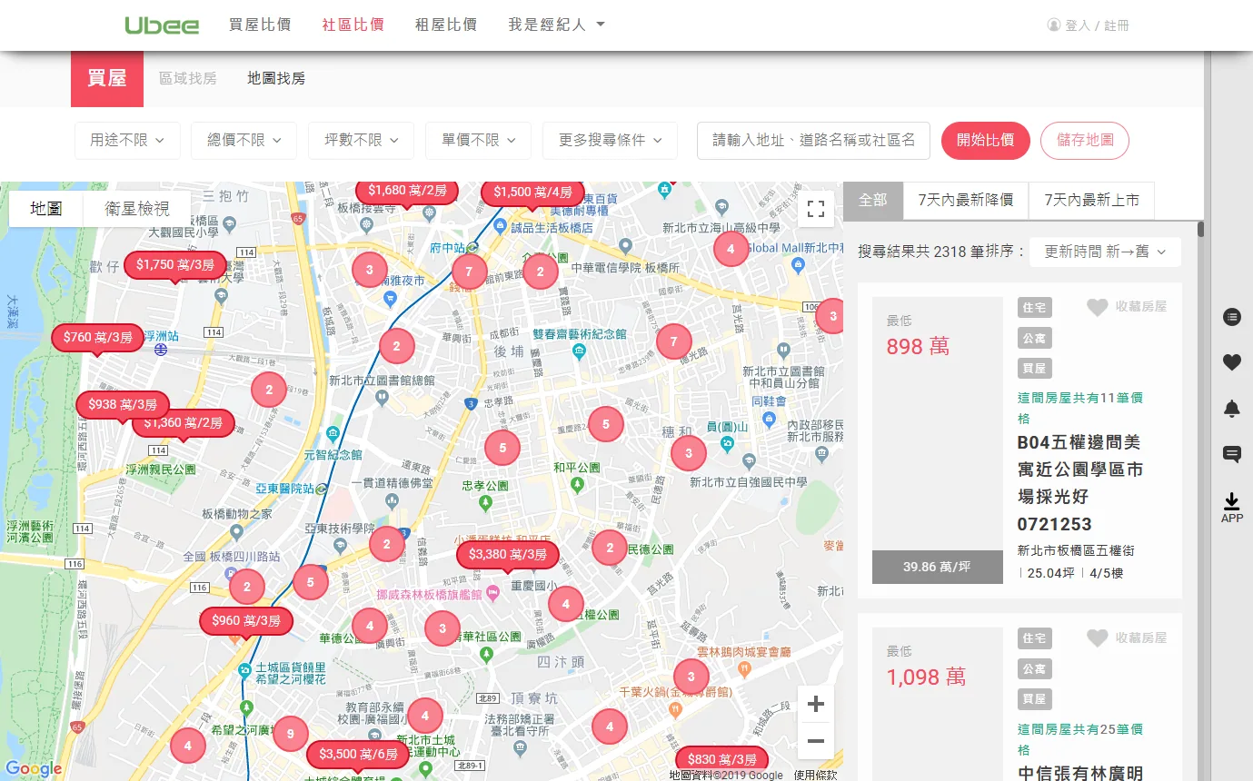Zoom out the map with minus

pos(816,741)
